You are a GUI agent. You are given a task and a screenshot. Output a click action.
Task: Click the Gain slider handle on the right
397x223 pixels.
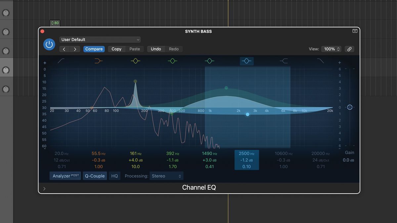point(350,107)
